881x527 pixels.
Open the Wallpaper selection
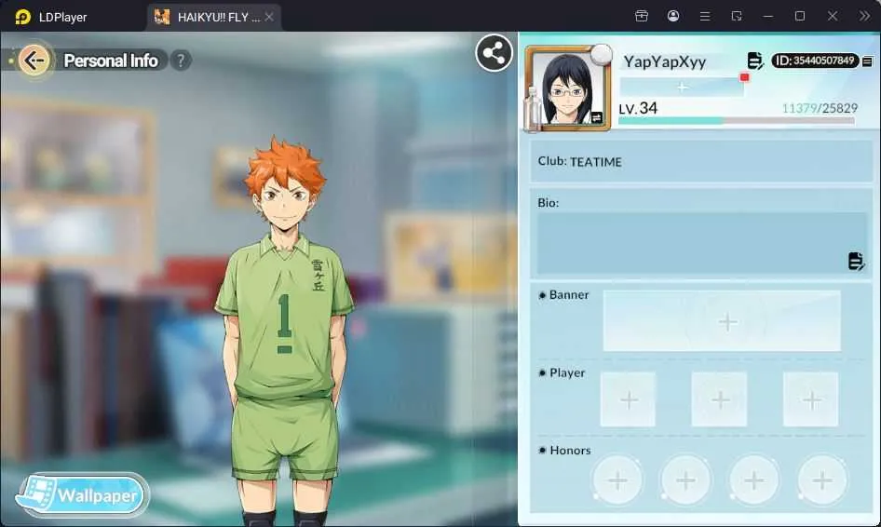pyautogui.click(x=82, y=495)
